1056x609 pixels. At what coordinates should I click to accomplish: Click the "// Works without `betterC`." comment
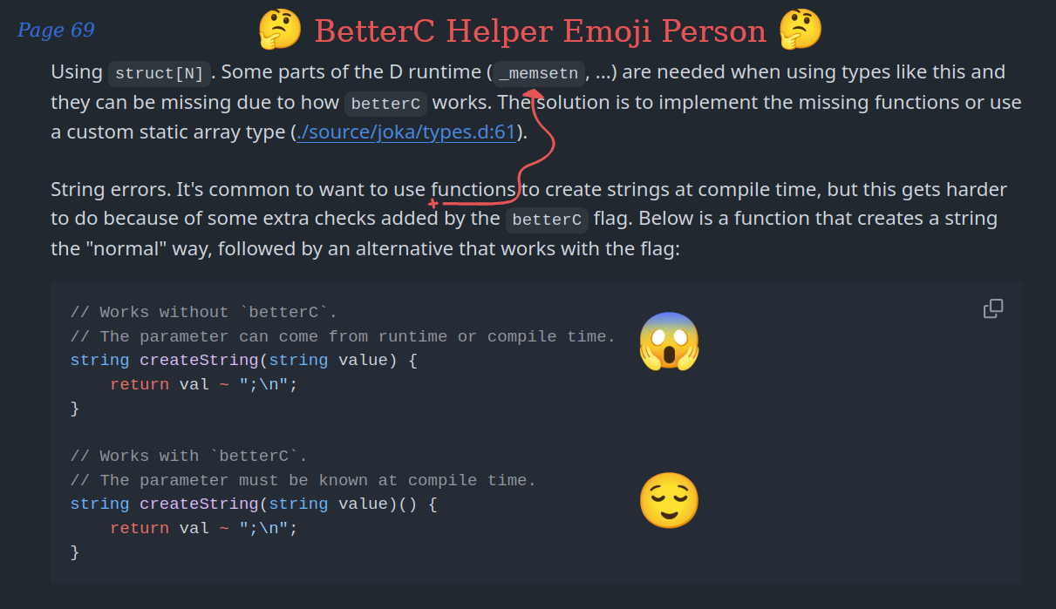point(203,312)
